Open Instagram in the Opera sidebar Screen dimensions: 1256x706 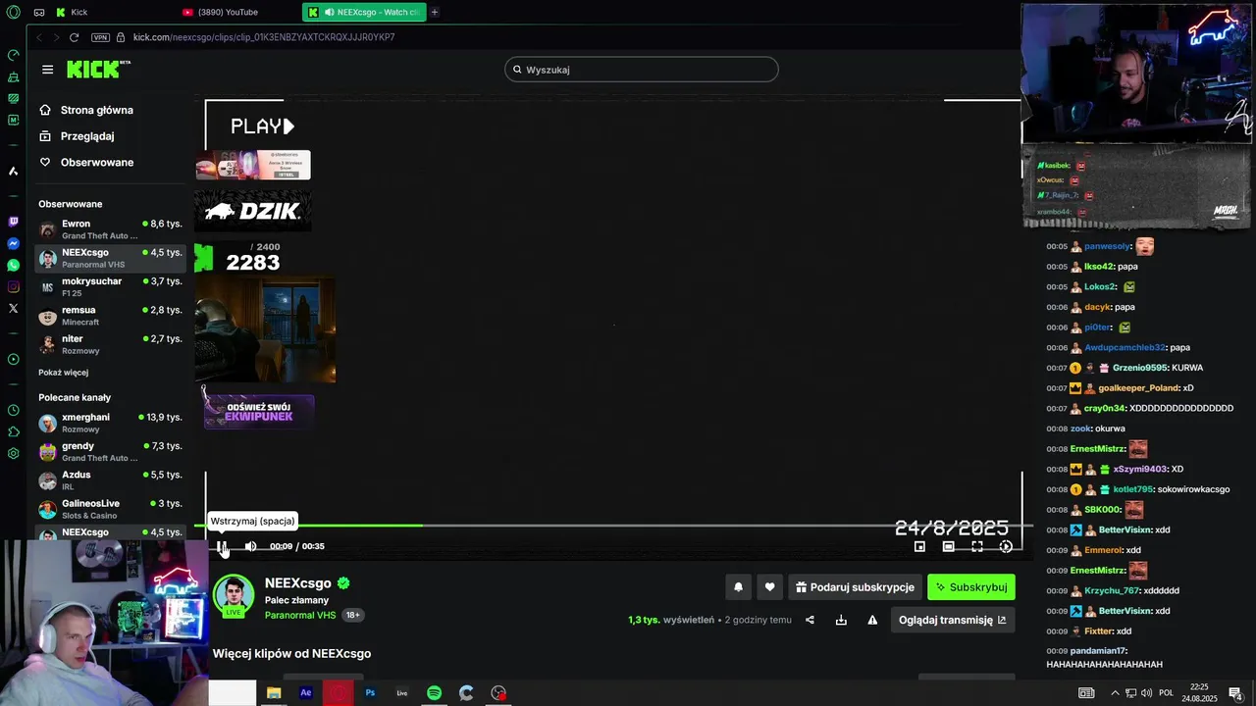tap(13, 286)
